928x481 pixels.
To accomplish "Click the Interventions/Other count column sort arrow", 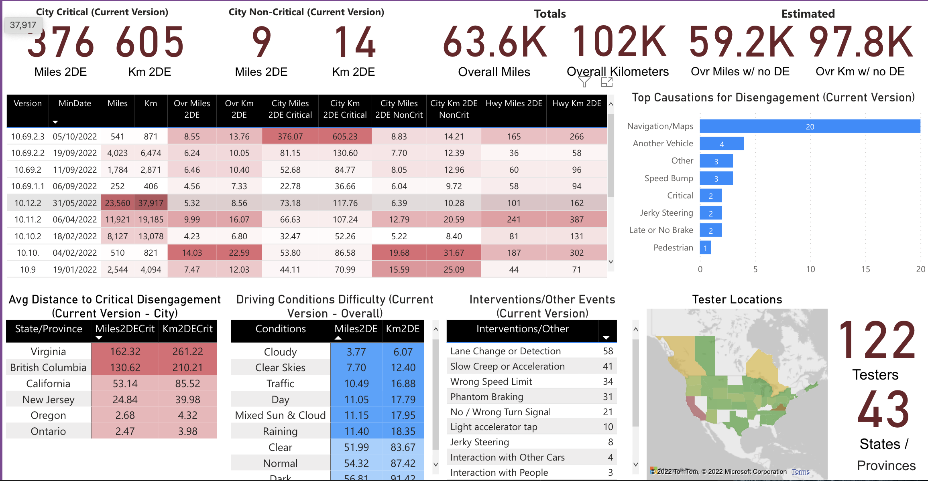I will click(x=606, y=338).
